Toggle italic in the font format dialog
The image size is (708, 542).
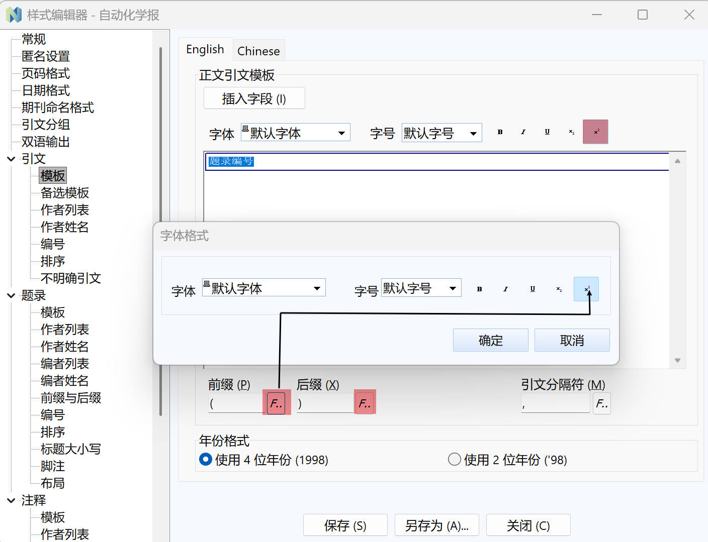505,289
